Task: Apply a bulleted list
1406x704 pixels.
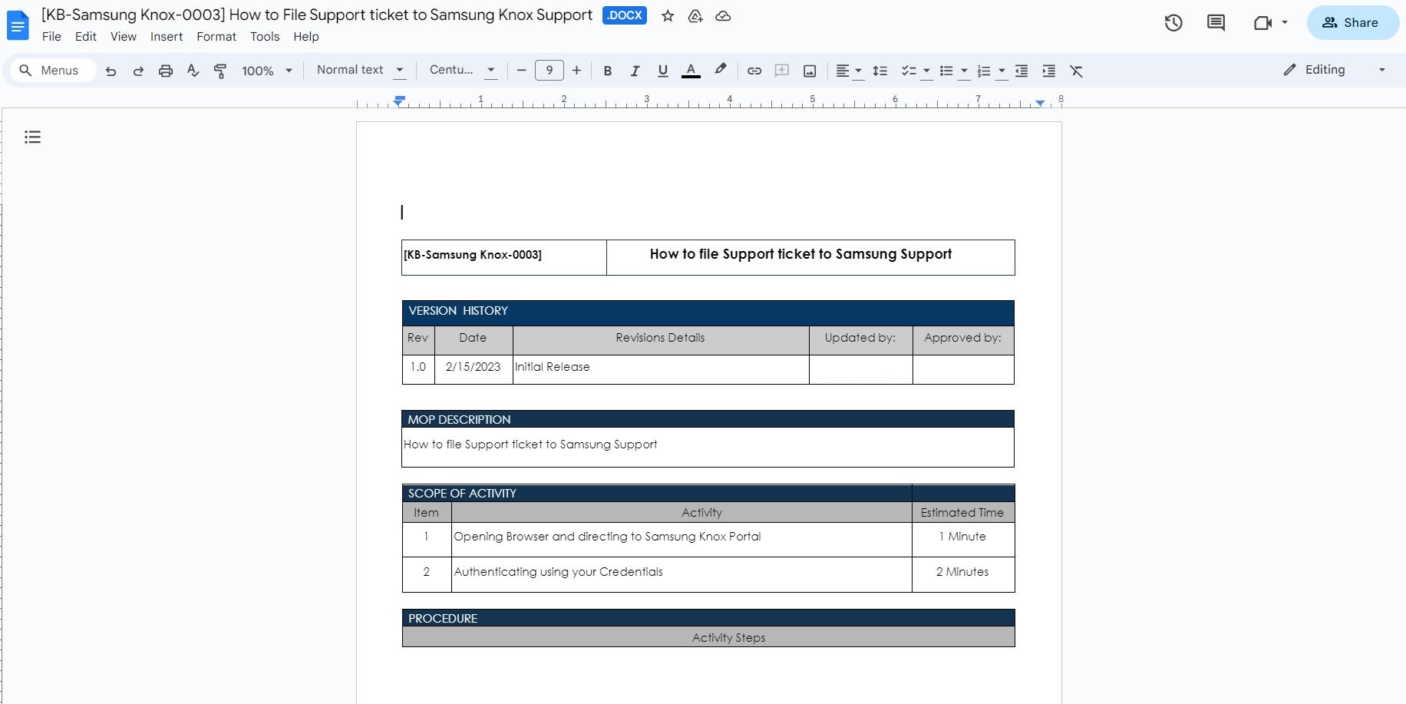Action: click(946, 71)
